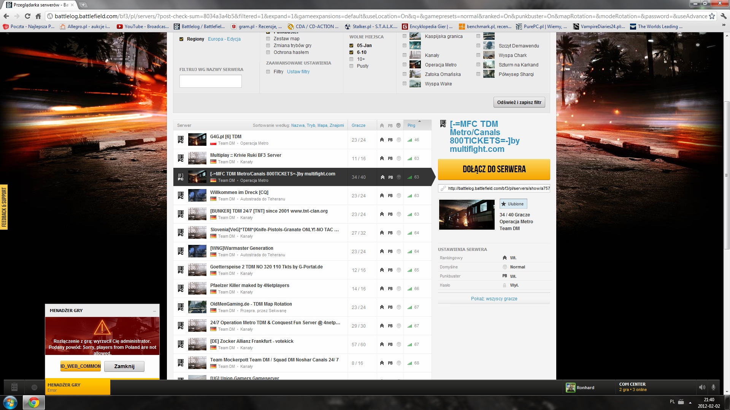Check Zmiana trybów gry option
Image resolution: width=730 pixels, height=410 pixels.
click(x=268, y=46)
